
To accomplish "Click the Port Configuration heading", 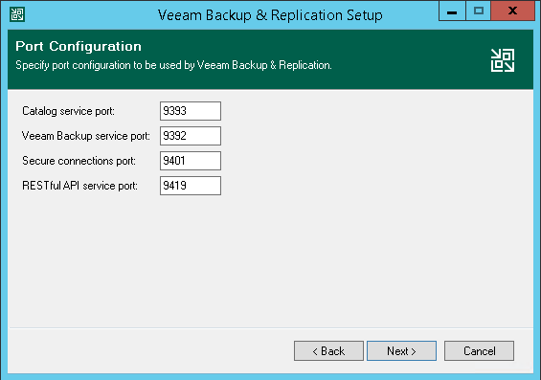I will 79,46.
